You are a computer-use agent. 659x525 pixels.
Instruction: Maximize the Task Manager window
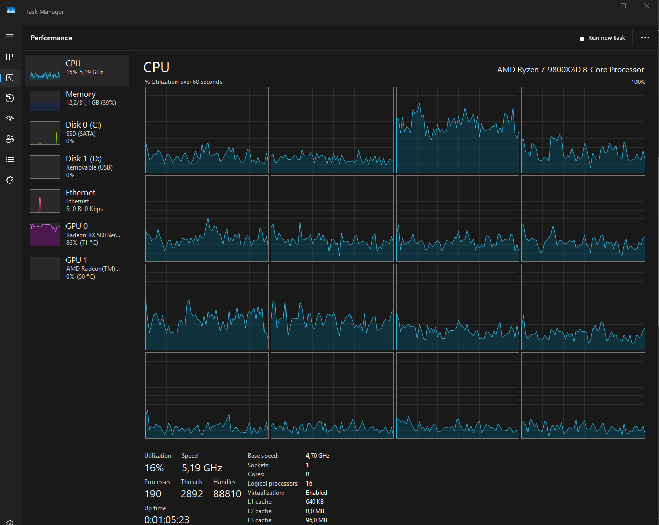pyautogui.click(x=623, y=6)
